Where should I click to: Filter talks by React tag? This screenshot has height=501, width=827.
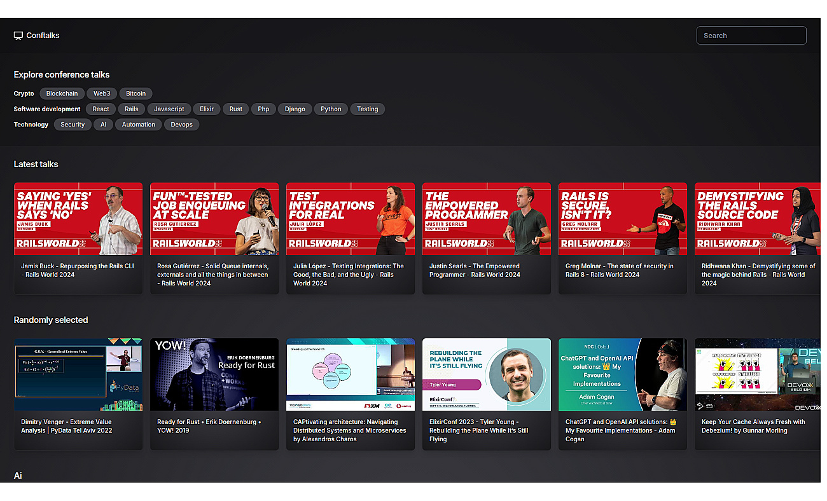(x=101, y=109)
